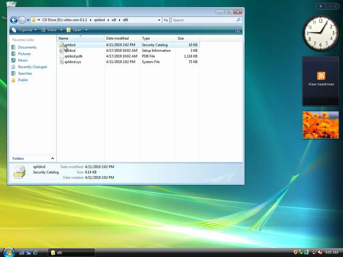Image resolution: width=343 pixels, height=257 pixels.
Task: Click Show Desktop in Quick Launch
Action: pos(22,253)
